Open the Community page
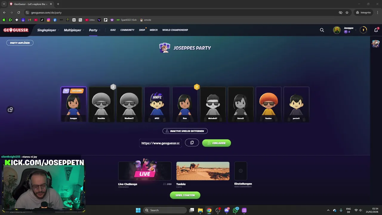Screen dimensions: 382x215 pyautogui.click(x=127, y=30)
